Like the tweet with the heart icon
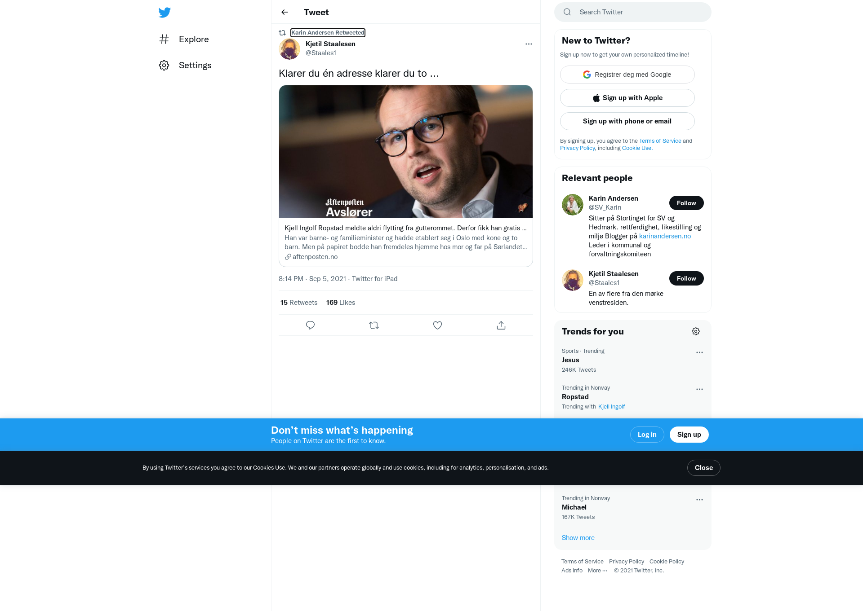The height and width of the screenshot is (611, 863). pyautogui.click(x=437, y=325)
